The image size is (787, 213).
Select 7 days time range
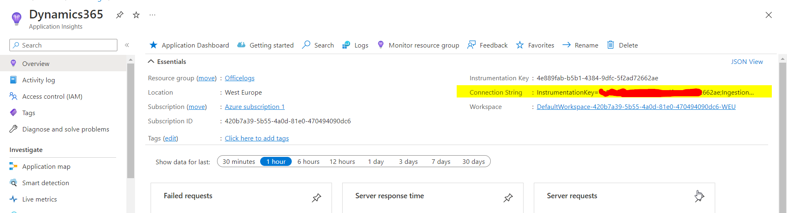click(441, 161)
